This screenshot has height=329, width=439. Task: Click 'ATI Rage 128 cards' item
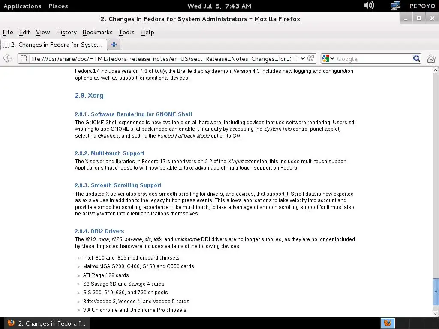tap(106, 275)
